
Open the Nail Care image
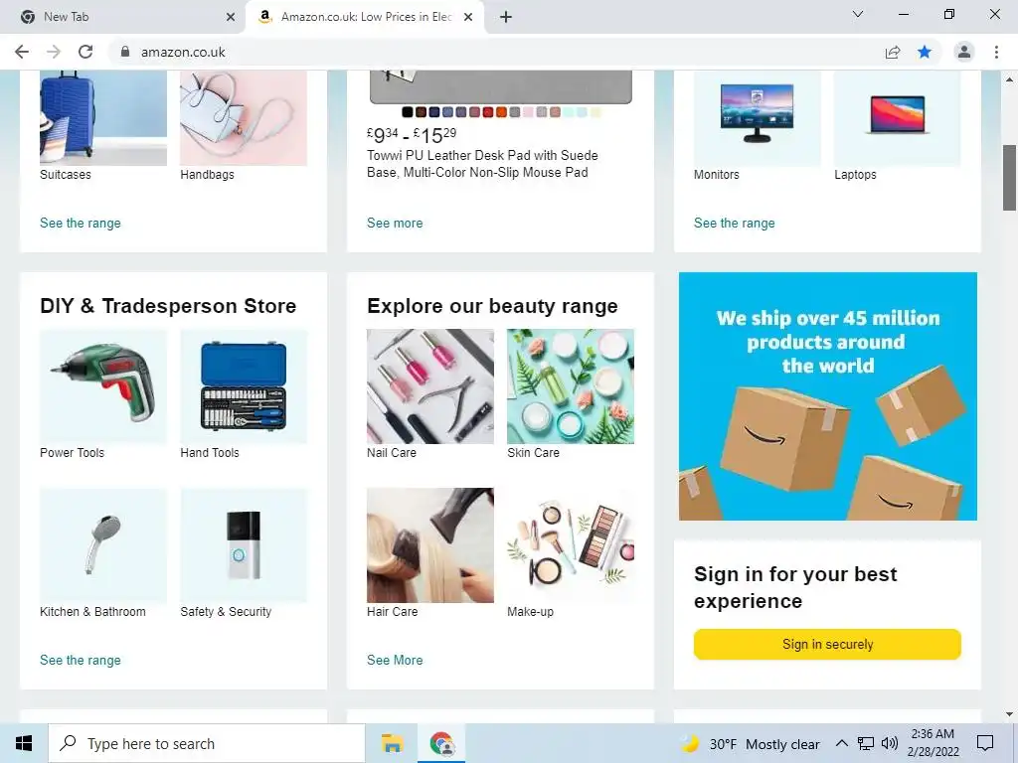coord(430,386)
